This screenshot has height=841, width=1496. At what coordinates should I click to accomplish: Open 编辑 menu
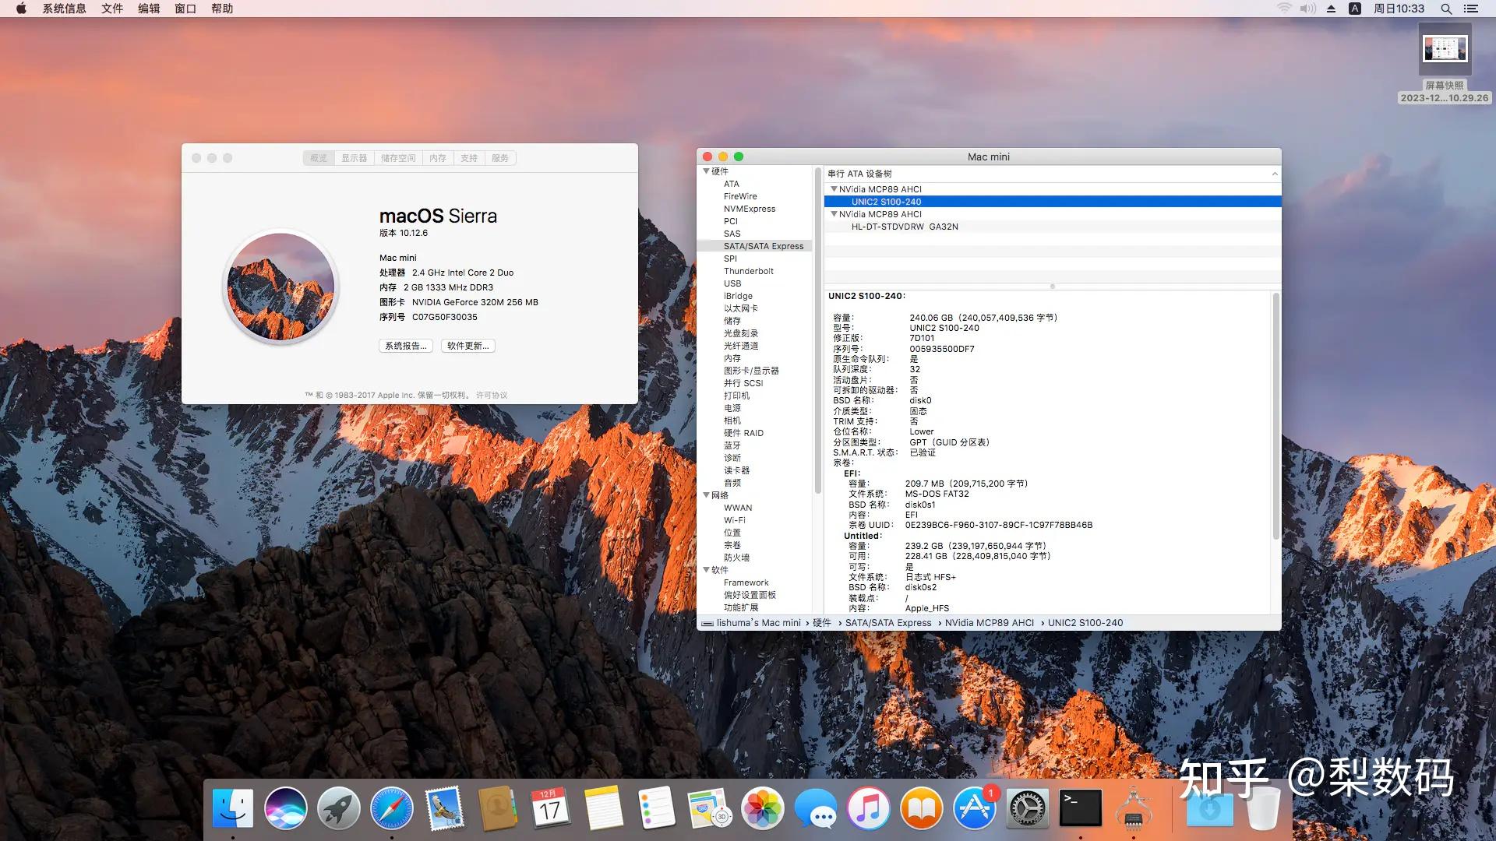click(x=149, y=9)
